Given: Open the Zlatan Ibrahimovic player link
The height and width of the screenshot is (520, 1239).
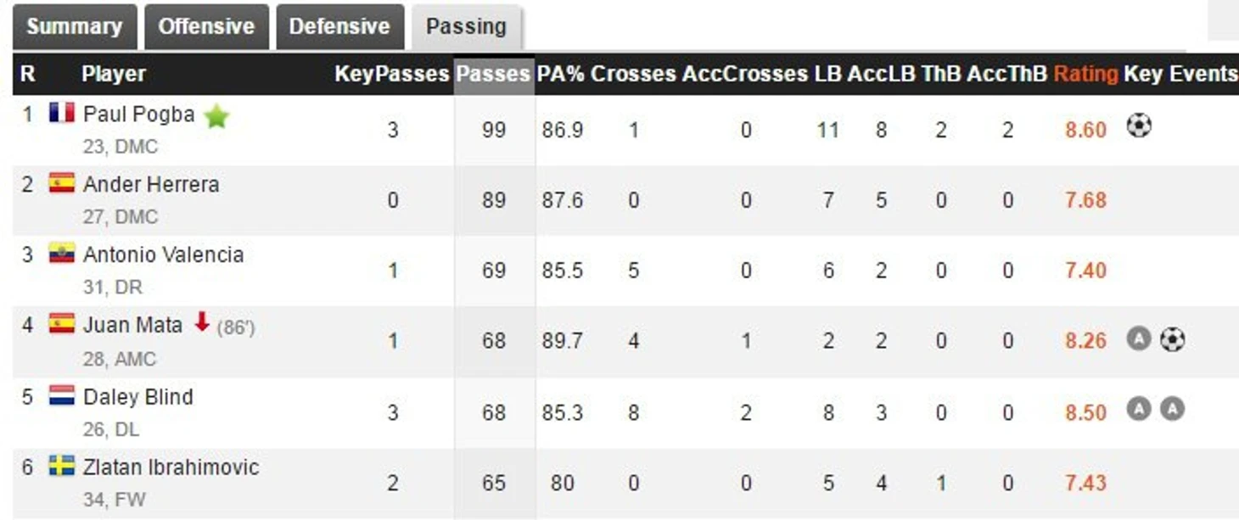Looking at the screenshot, I should pyautogui.click(x=171, y=467).
